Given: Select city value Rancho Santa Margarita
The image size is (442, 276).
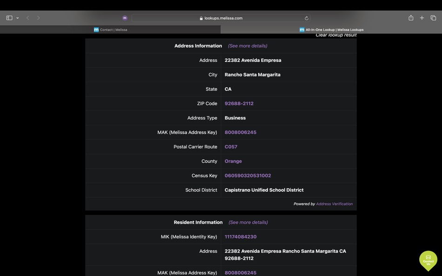Looking at the screenshot, I should 253,75.
